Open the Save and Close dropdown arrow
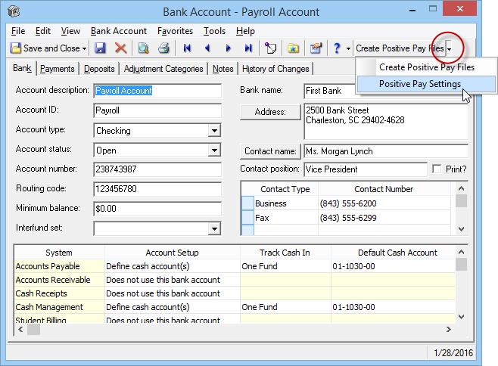 coord(84,49)
